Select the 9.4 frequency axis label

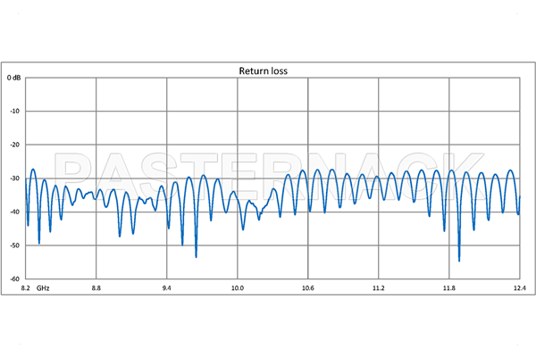tap(167, 288)
